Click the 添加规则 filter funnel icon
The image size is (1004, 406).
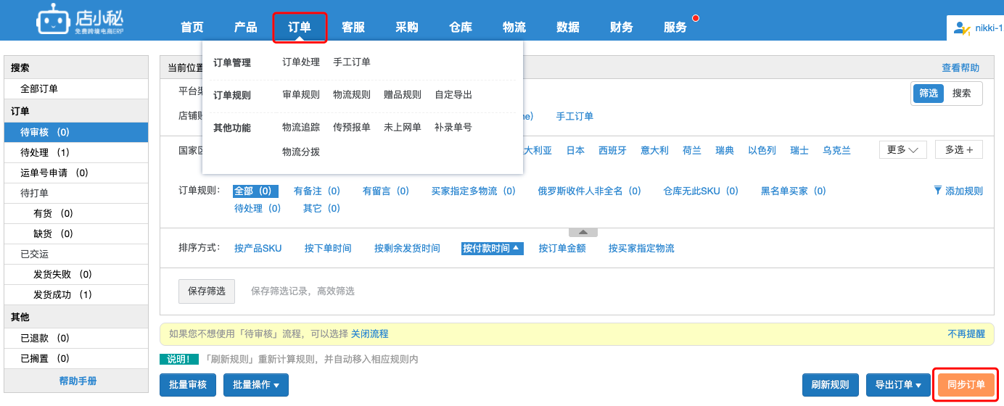coord(938,191)
